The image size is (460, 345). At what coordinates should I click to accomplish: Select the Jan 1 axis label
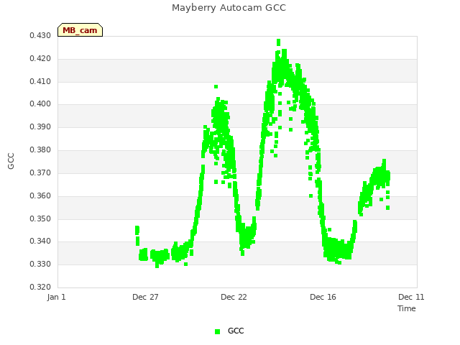[x=56, y=297]
